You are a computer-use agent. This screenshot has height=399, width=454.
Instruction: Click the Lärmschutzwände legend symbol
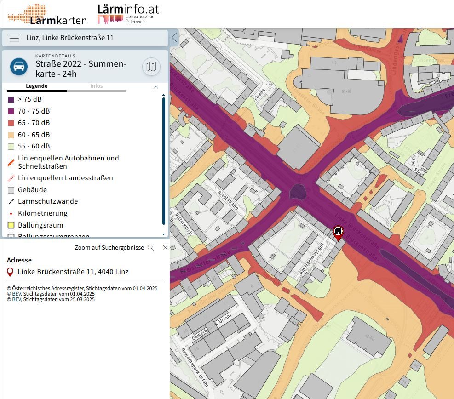tap(11, 201)
